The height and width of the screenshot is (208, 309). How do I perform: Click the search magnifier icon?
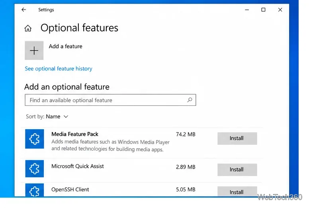[x=190, y=100]
